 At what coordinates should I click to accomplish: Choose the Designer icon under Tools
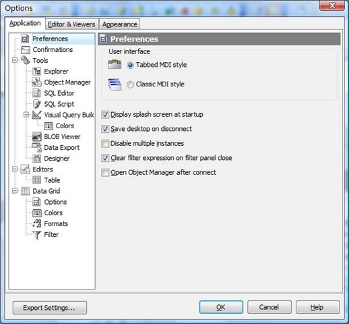click(x=37, y=159)
